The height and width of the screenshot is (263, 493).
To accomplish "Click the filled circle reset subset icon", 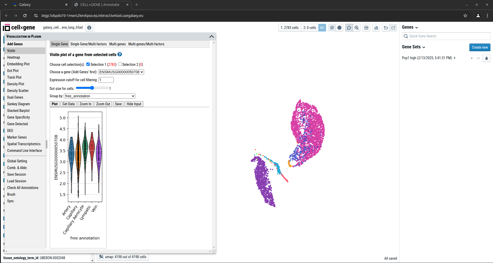I will [x=339, y=28].
